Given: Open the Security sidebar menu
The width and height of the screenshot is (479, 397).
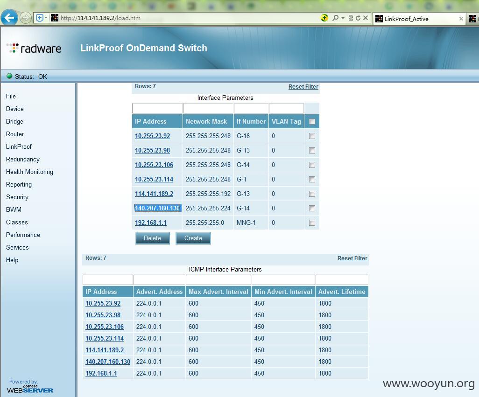Looking at the screenshot, I should pyautogui.click(x=17, y=197).
